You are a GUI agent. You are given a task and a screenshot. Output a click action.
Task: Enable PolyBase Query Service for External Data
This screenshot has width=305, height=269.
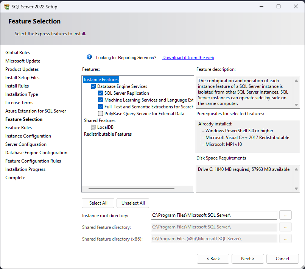pyautogui.click(x=101, y=114)
